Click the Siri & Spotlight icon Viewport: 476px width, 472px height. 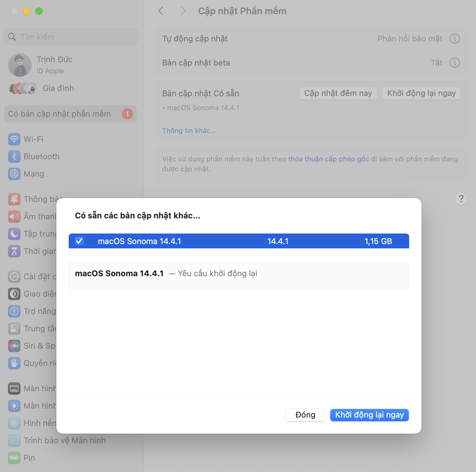tap(14, 346)
